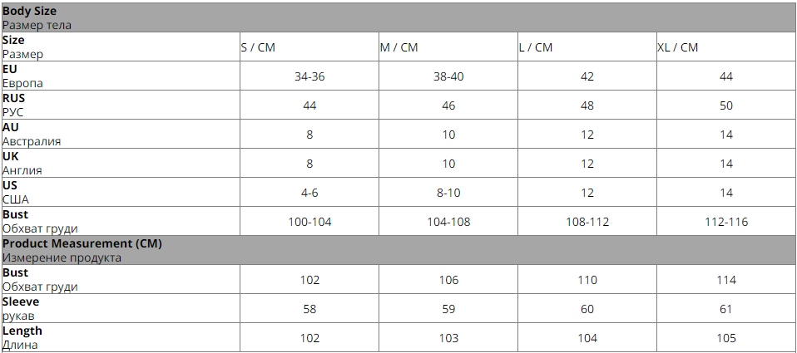The image size is (797, 353).
Task: Click the Length value 105 cell
Action: coord(726,338)
